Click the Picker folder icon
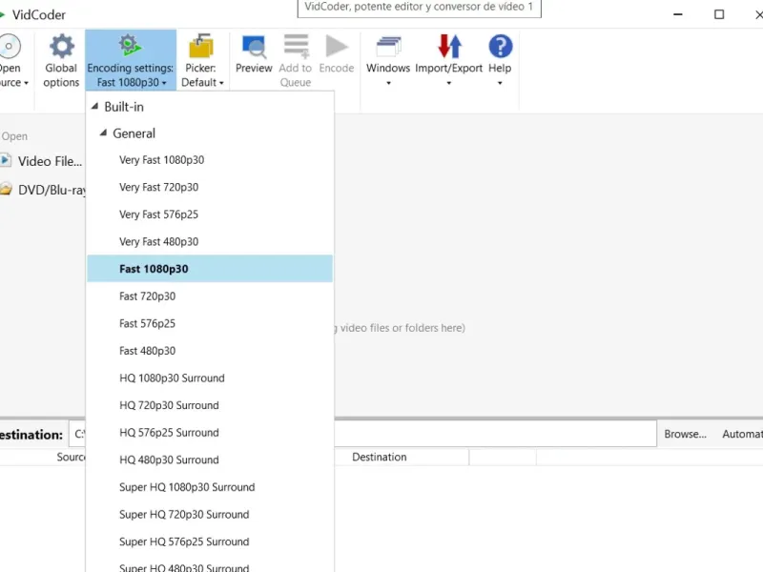 point(201,46)
